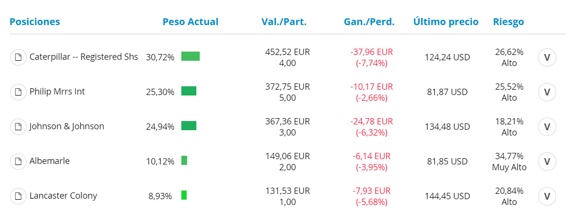Open the Caterpillar -- Registered Shs position
575x217 pixels.
pyautogui.click(x=84, y=57)
